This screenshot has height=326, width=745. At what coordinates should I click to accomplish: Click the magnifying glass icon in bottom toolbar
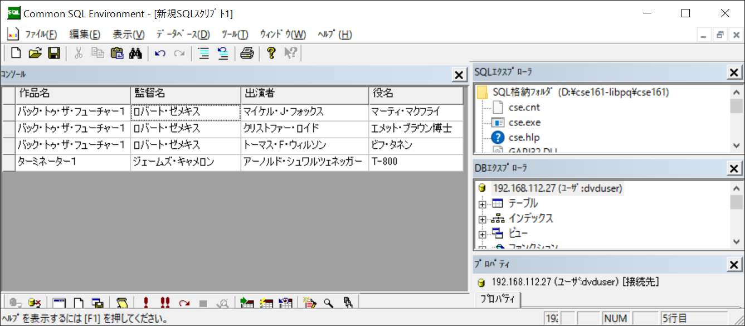click(x=329, y=303)
